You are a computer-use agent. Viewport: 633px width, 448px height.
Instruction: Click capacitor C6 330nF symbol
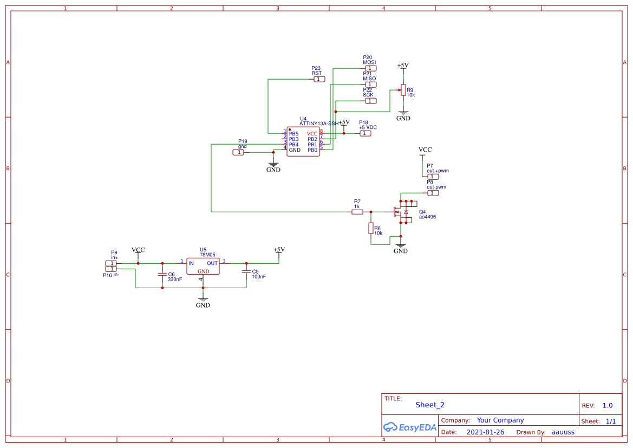coord(162,275)
